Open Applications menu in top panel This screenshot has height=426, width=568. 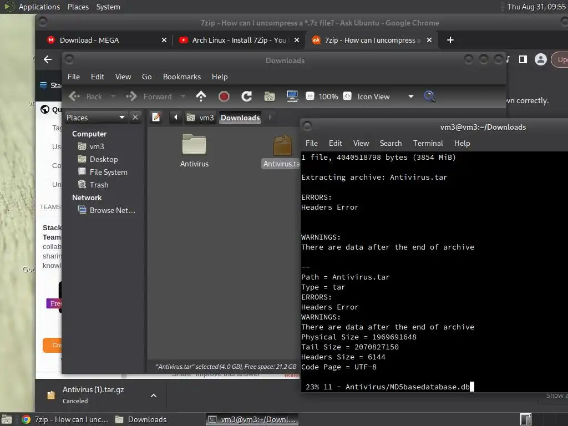pos(39,7)
